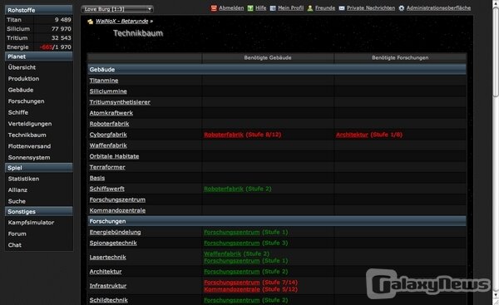
Task: Click the Hilfe help icon
Action: tap(250, 8)
